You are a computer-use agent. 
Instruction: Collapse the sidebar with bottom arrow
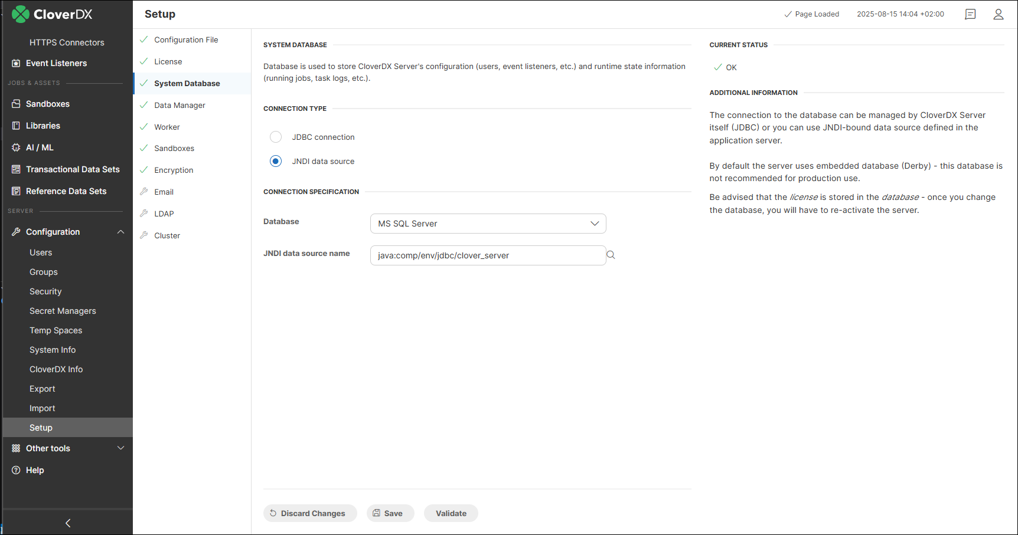[67, 523]
